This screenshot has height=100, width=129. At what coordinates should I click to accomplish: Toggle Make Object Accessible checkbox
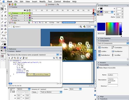point(98,67)
